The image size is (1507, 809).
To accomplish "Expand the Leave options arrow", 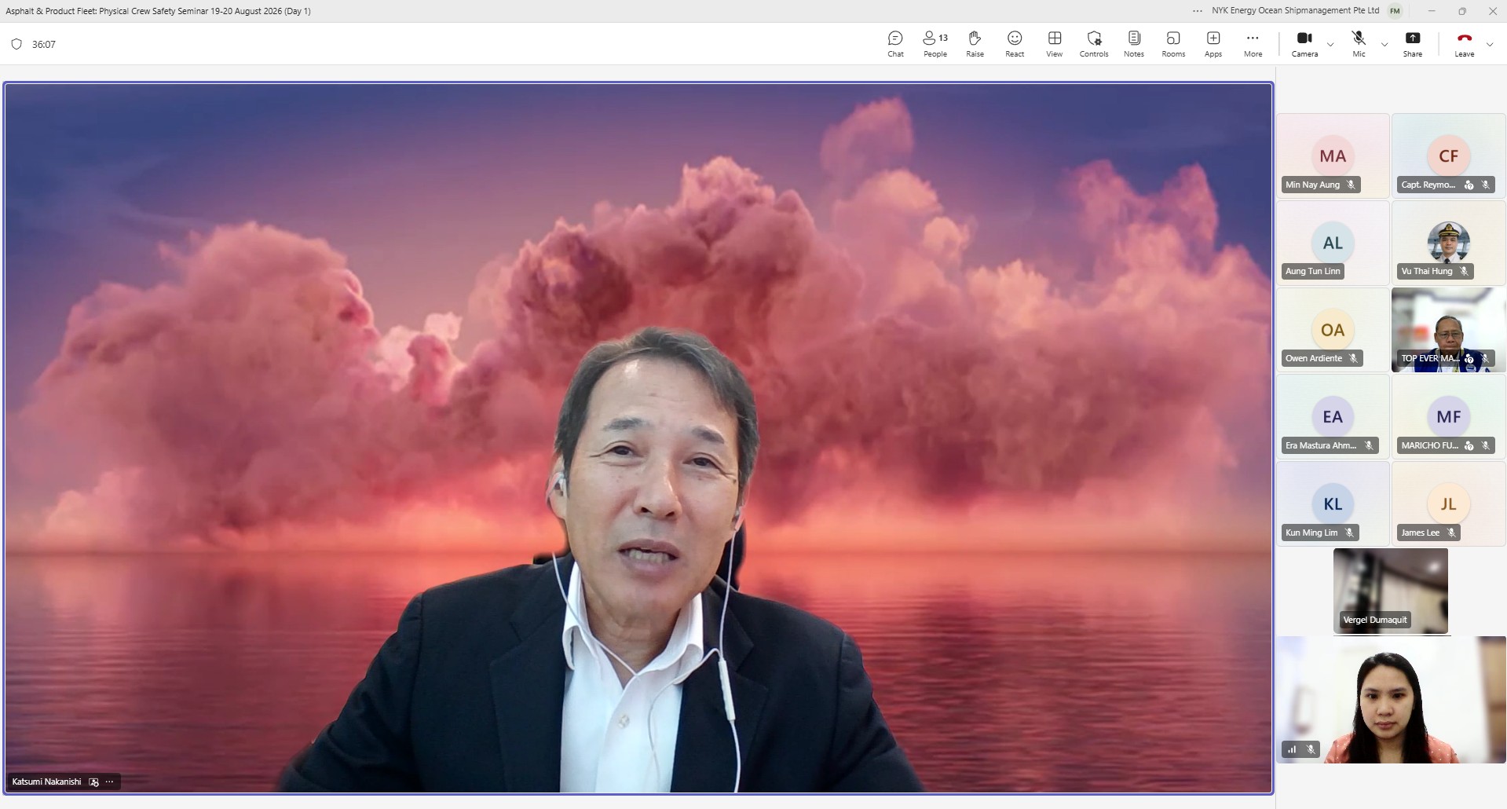I will click(1490, 45).
